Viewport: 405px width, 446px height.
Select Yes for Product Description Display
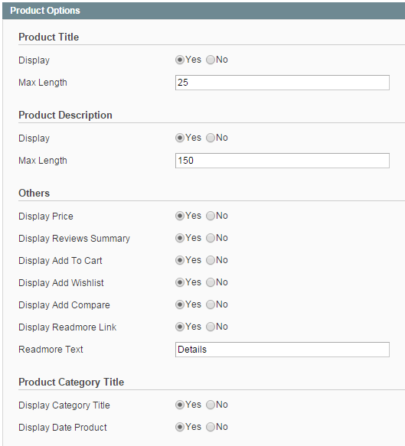tap(180, 138)
